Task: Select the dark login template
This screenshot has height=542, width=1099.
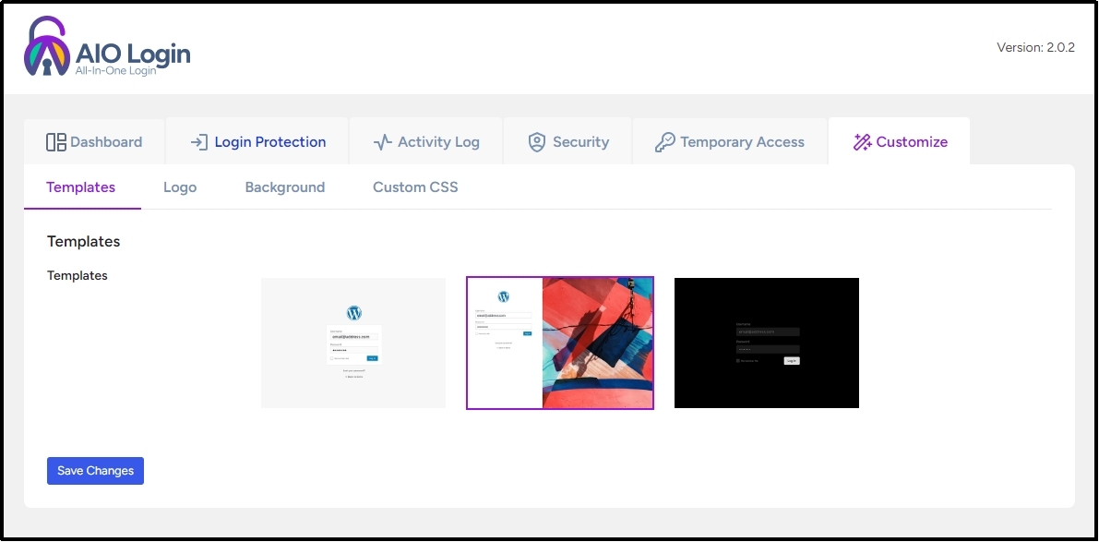Action: coord(766,343)
